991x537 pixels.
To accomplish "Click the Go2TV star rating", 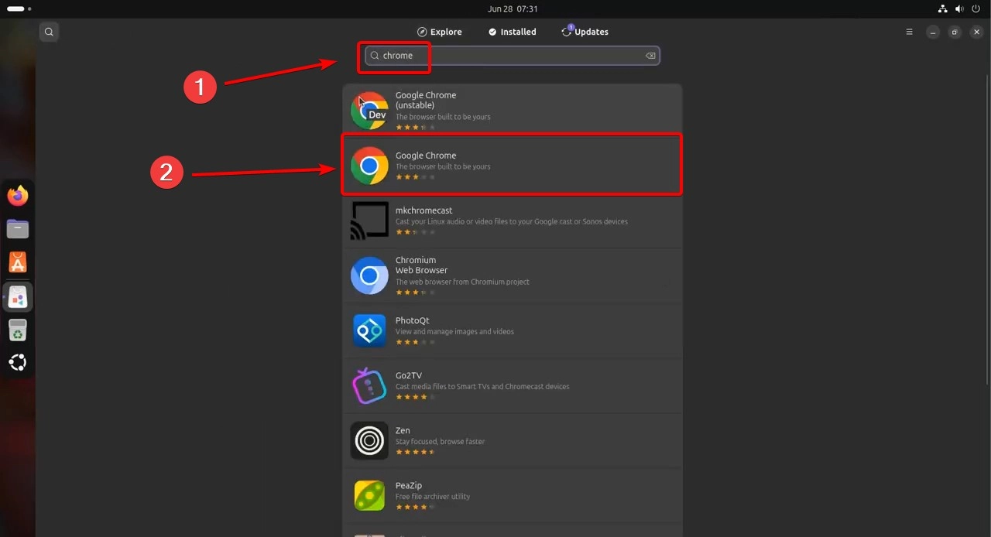I will (x=415, y=397).
